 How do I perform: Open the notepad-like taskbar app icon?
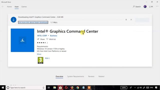(83, 88)
